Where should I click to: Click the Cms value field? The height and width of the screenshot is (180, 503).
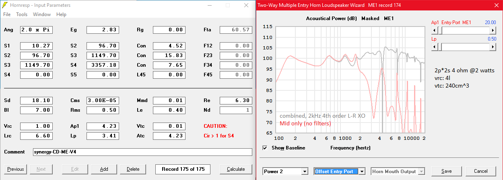[x=103, y=100]
